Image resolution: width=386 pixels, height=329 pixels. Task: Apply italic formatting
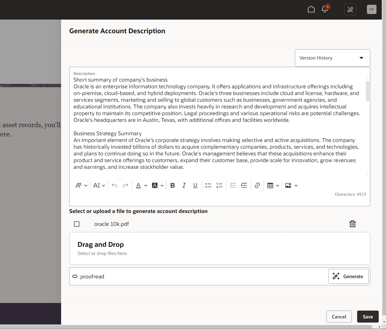click(x=184, y=185)
